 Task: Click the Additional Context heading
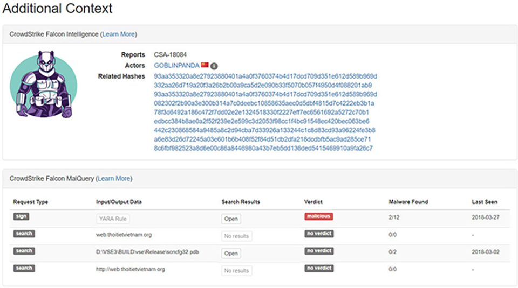pyautogui.click(x=58, y=8)
